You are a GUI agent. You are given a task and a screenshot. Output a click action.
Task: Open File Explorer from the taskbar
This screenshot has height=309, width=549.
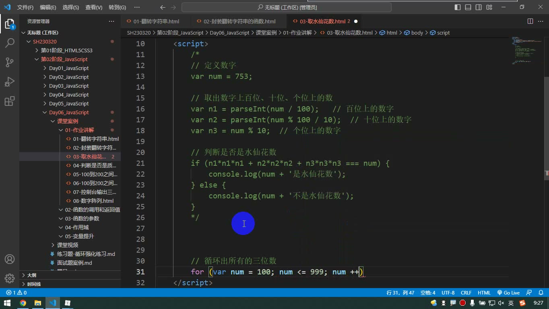[x=38, y=303]
